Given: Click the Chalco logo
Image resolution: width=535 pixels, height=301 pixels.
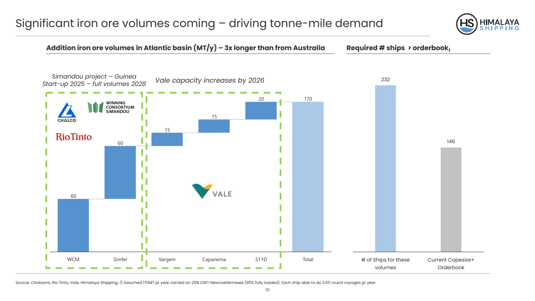Looking at the screenshot, I should [x=67, y=112].
